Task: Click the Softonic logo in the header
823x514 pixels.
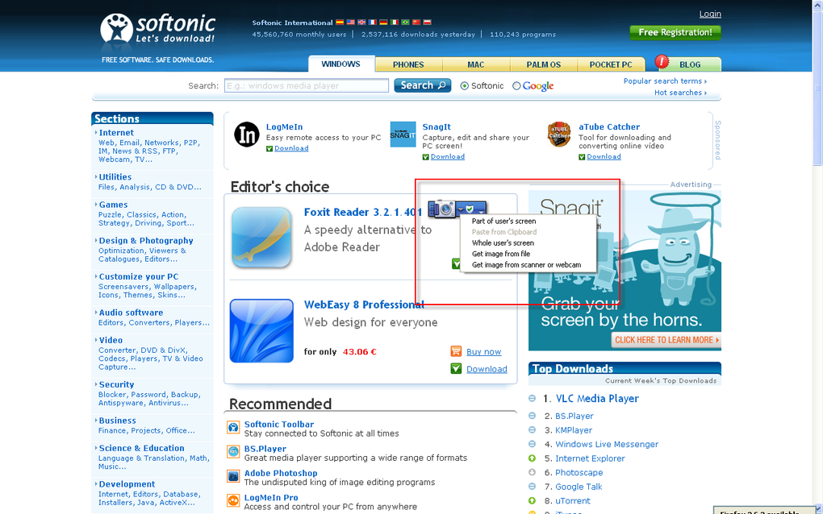Action: [x=158, y=29]
